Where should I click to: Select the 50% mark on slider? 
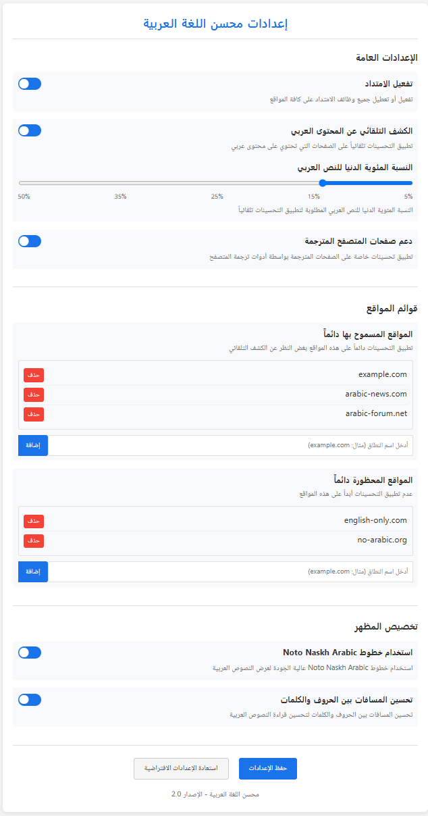[x=24, y=197]
